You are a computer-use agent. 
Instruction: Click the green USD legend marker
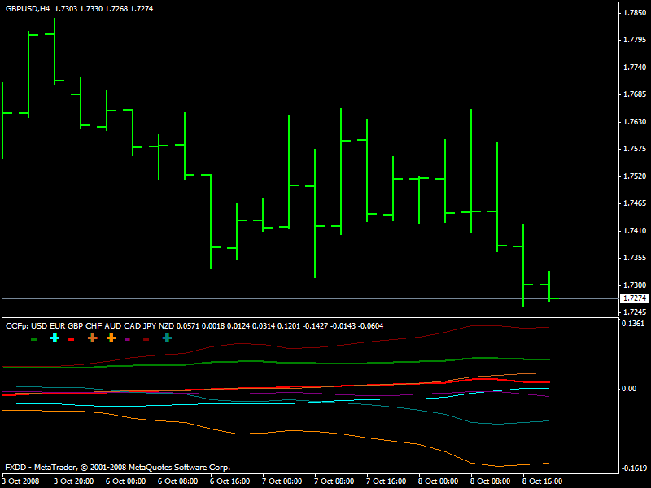click(34, 339)
